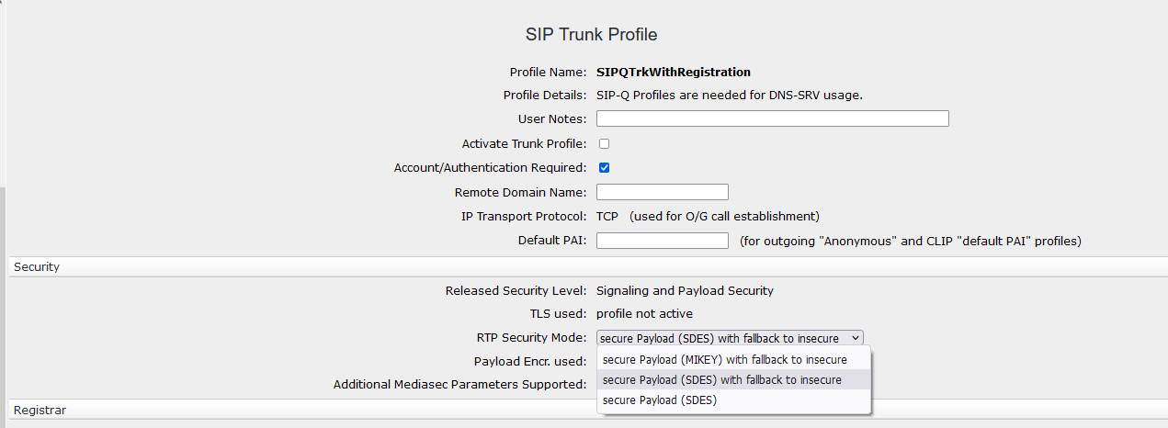
Task: Click the Registrar section header
Action: pos(588,409)
